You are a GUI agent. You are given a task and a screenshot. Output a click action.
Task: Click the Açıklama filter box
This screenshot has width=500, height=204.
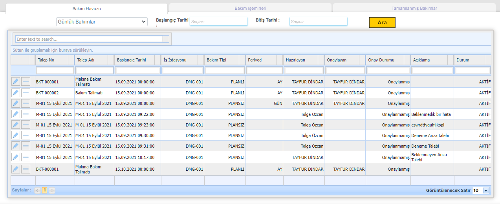432,70
